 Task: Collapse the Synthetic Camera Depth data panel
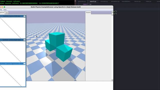24,40
